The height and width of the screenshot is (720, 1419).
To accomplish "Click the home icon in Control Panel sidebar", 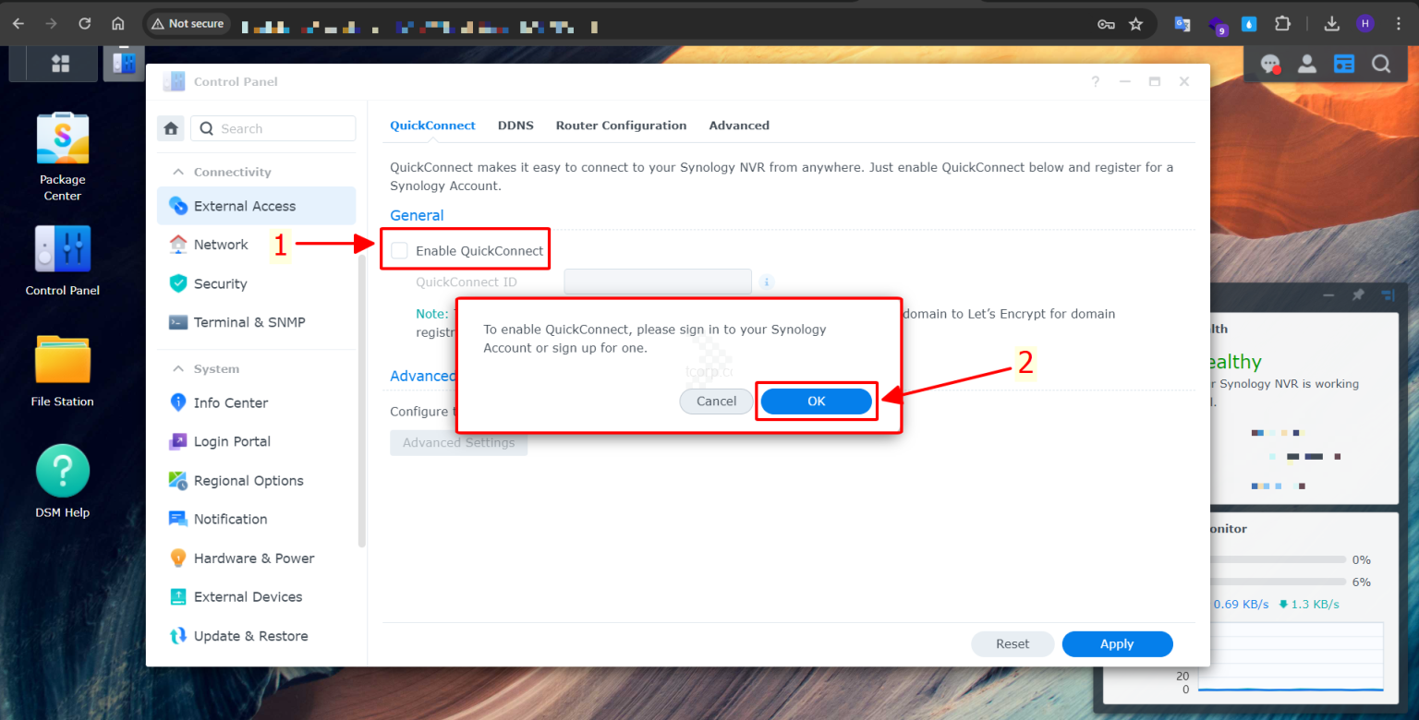I will (170, 127).
